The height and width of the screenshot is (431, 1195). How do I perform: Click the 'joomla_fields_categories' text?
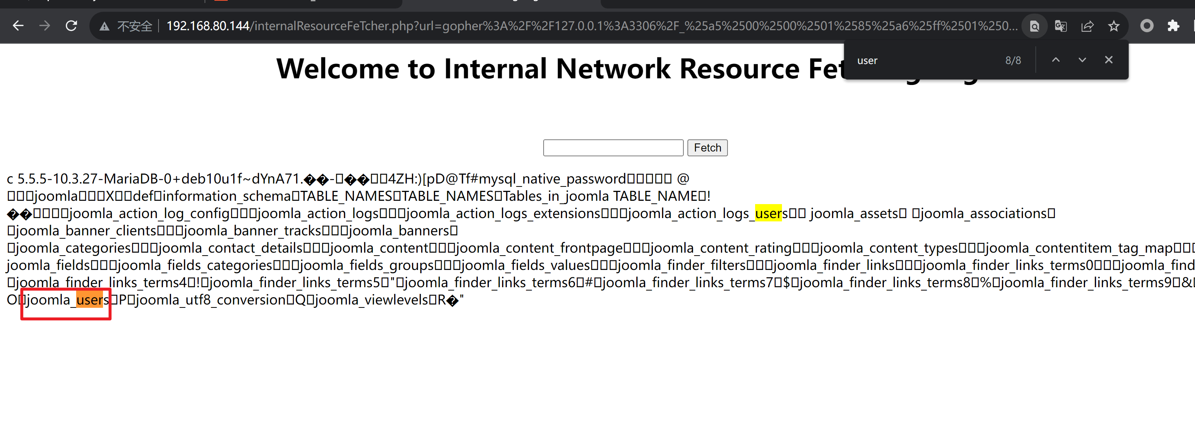click(x=194, y=266)
